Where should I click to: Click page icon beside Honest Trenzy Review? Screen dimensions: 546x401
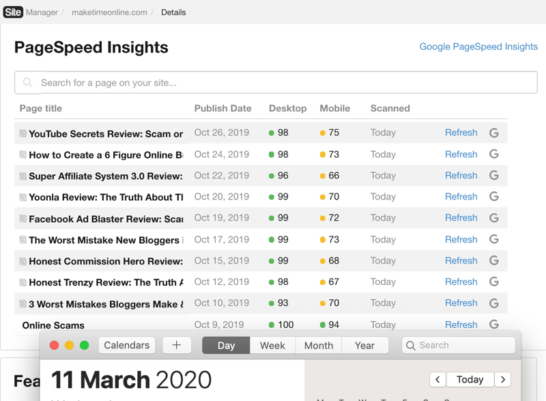(23, 282)
